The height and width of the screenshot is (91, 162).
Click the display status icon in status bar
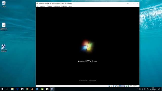pyautogui.click(x=120, y=86)
